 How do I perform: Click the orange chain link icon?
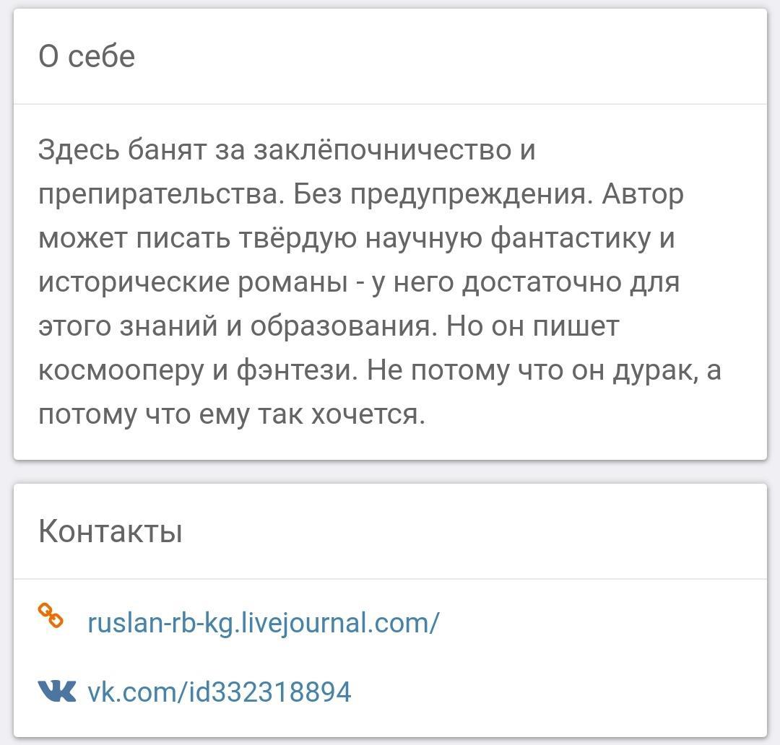click(x=51, y=617)
